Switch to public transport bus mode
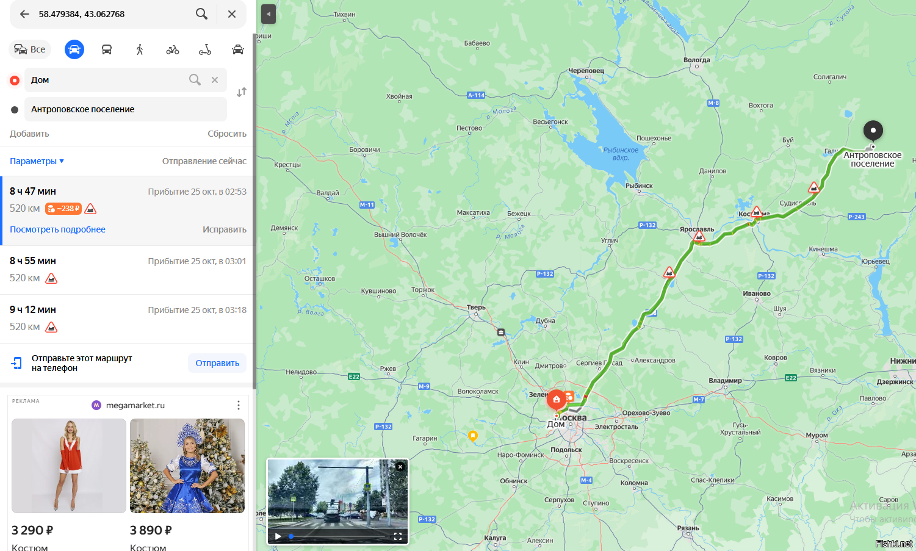Screen dimensions: 916x551 (107, 49)
